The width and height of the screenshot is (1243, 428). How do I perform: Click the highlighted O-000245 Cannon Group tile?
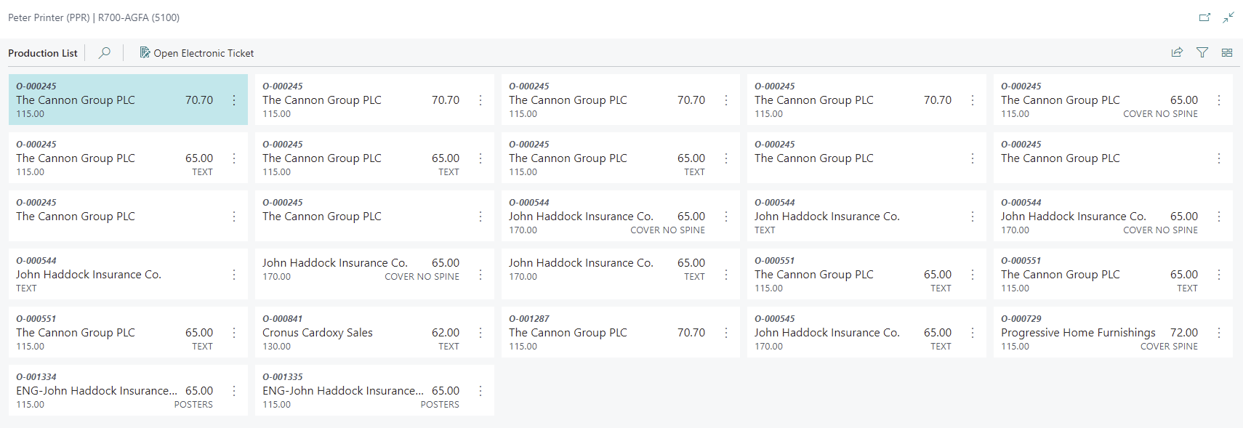[128, 100]
